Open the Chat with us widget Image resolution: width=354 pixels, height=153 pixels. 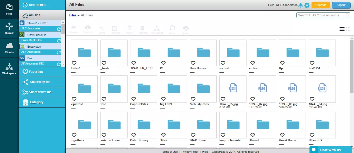(x=330, y=150)
